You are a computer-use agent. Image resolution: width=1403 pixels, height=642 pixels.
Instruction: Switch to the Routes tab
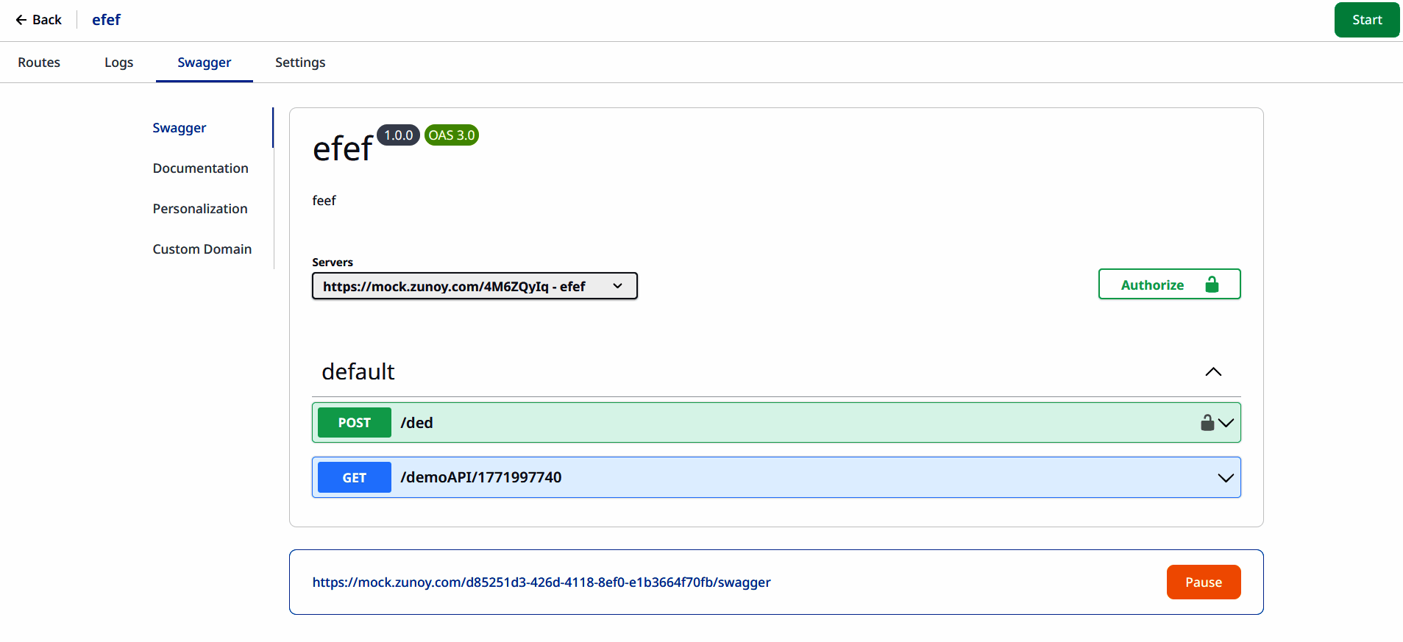[x=39, y=63]
